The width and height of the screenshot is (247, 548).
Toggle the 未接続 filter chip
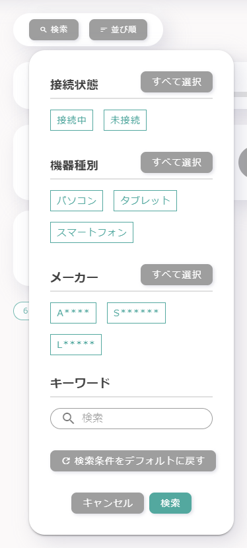tap(125, 120)
